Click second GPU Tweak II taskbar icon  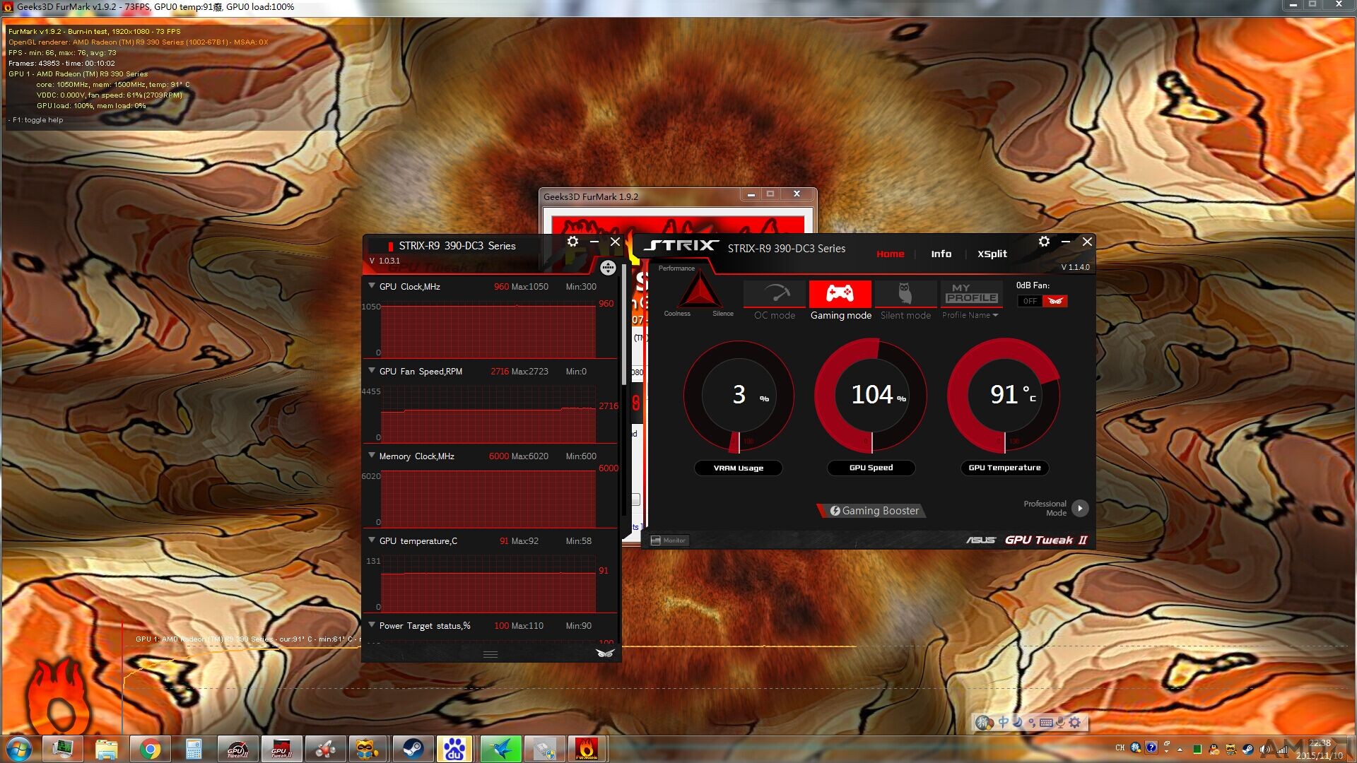(x=281, y=749)
